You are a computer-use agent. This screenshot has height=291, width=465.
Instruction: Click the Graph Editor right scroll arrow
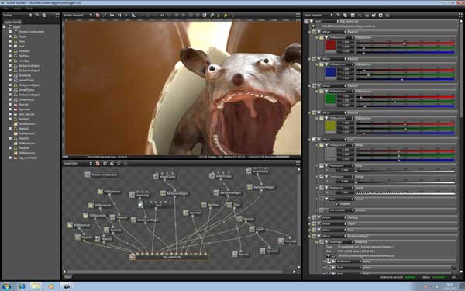pos(294,272)
